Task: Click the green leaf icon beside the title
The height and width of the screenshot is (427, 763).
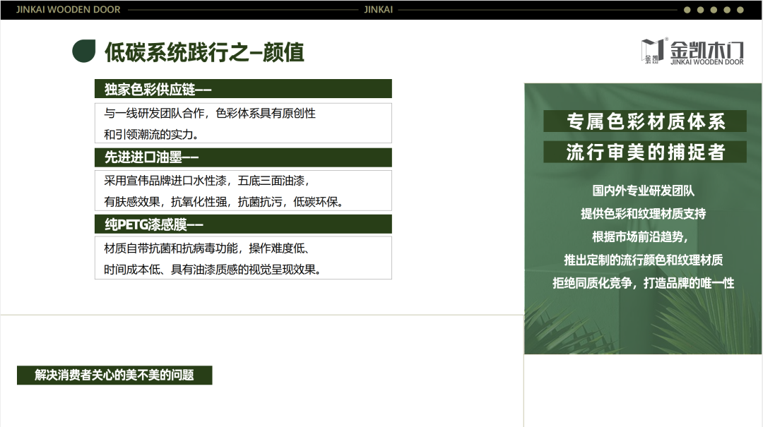Action: tap(83, 51)
